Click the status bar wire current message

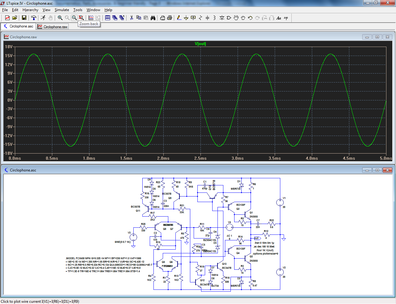pos(40,302)
